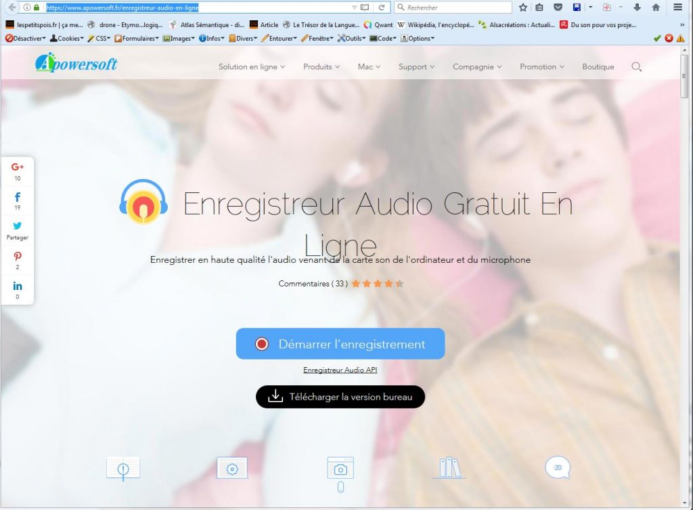This screenshot has height=510, width=693.
Task: Open the Wikipédia bookmark
Action: click(435, 25)
